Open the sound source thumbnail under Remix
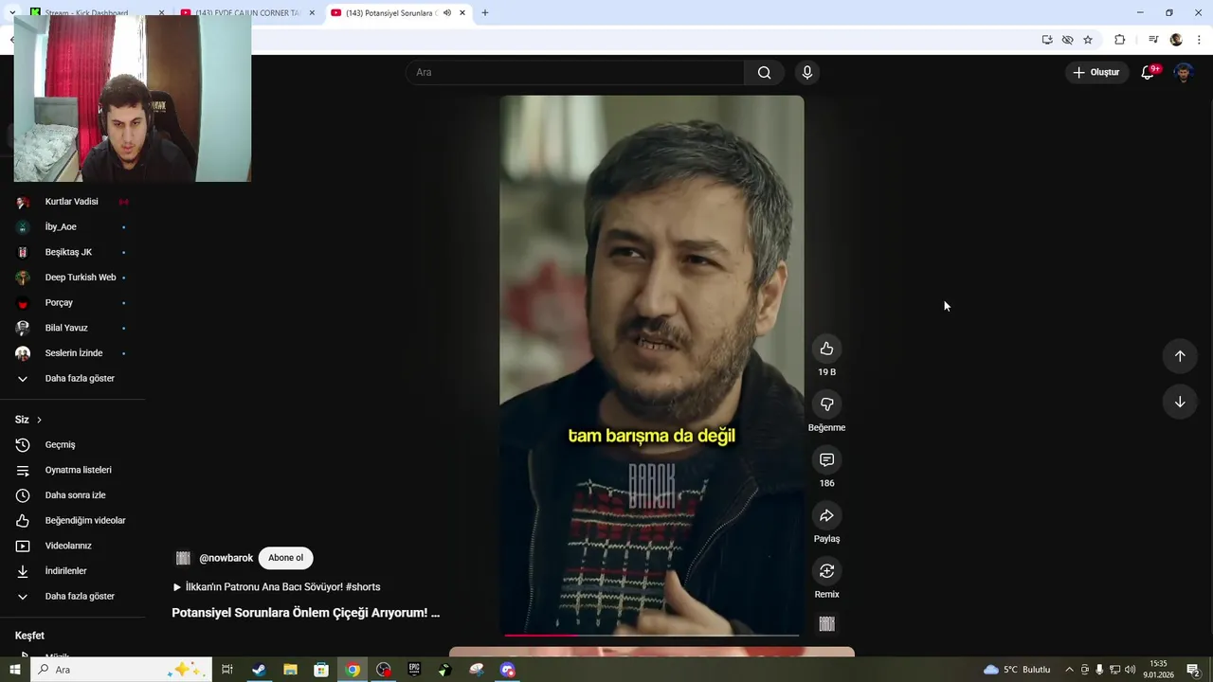Viewport: 1213px width, 682px height. (x=826, y=623)
